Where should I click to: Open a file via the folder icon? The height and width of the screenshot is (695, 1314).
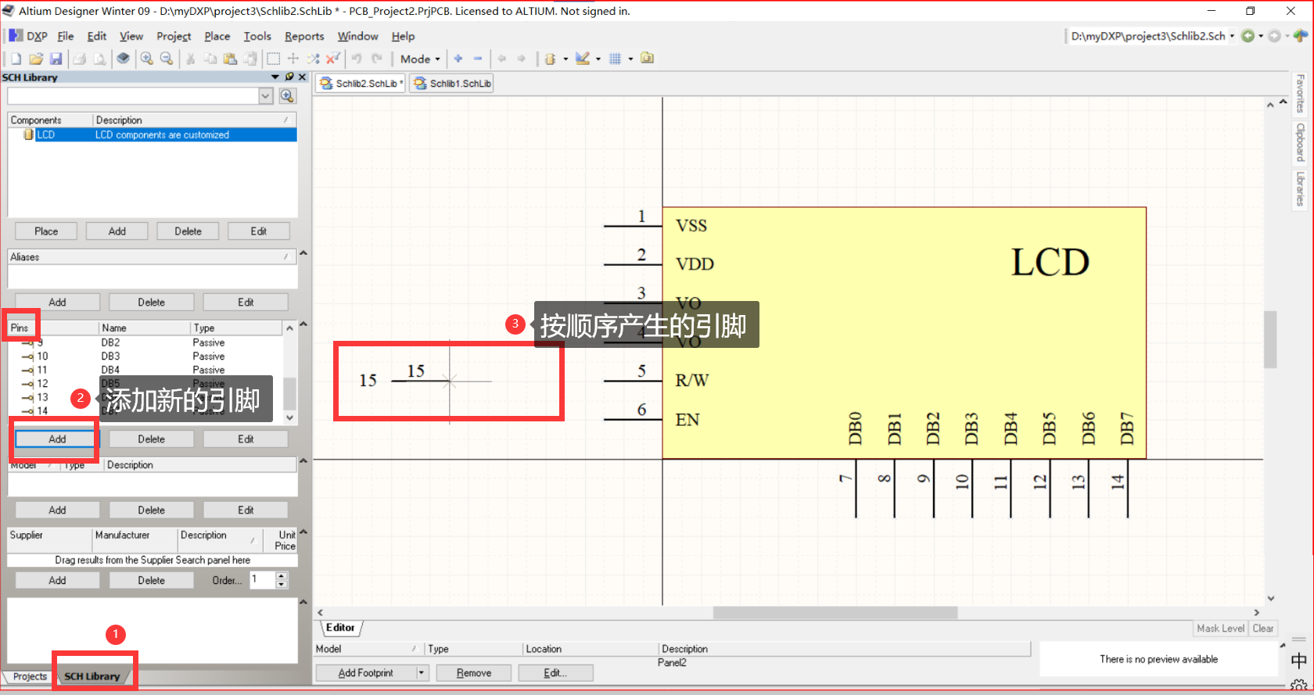tap(36, 59)
